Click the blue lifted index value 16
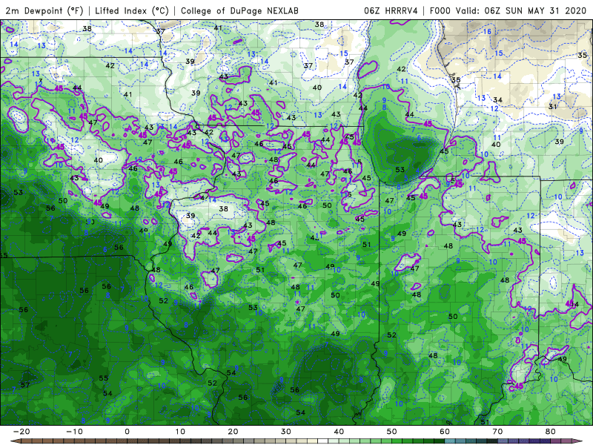593x445 pixels. pyautogui.click(x=487, y=31)
